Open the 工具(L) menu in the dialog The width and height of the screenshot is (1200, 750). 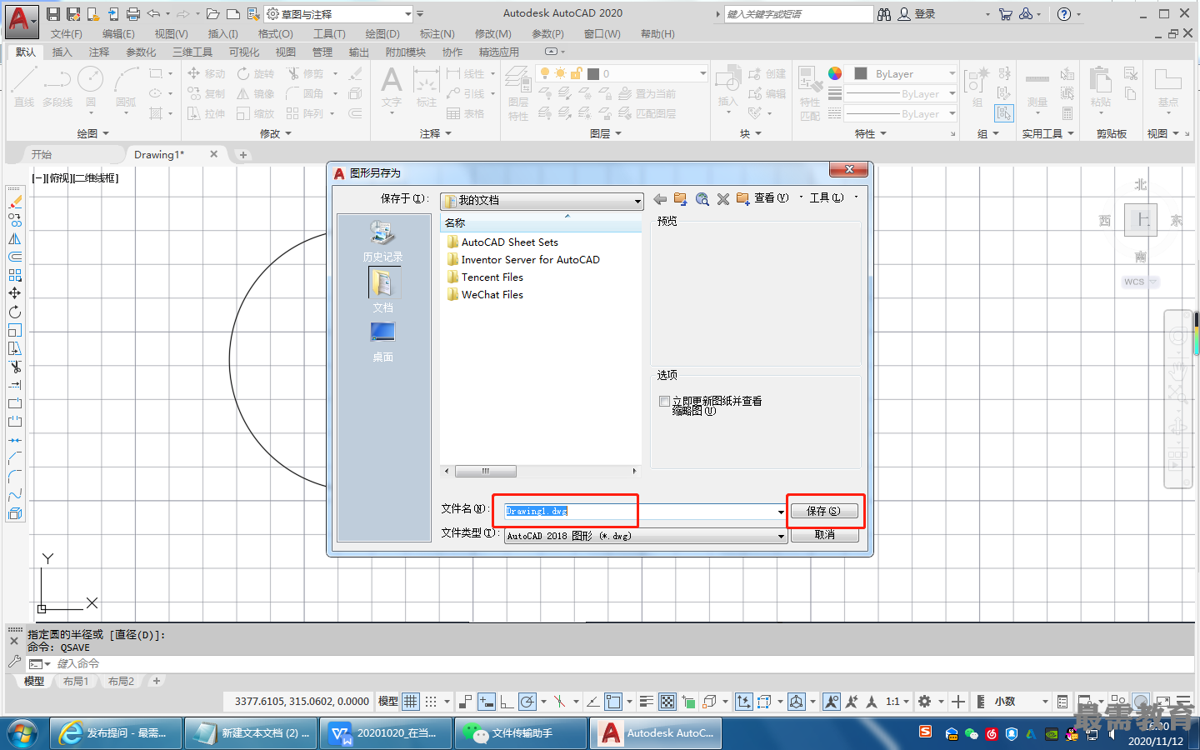pyautogui.click(x=827, y=198)
